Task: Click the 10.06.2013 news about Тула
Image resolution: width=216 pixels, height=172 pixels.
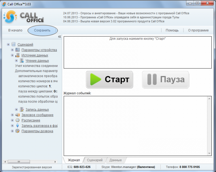Action: 121,17
